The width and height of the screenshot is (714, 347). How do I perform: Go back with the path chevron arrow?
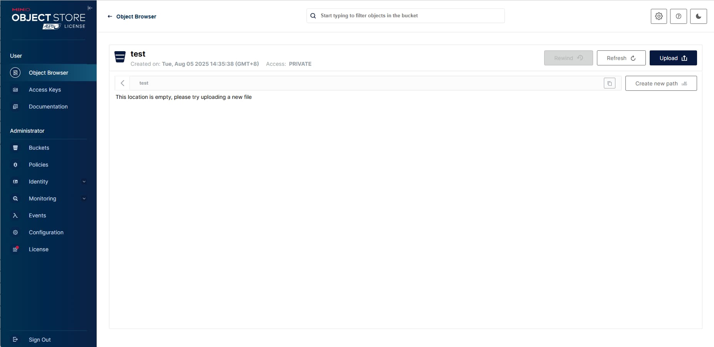[122, 83]
